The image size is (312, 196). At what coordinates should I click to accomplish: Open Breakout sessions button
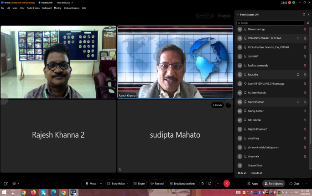(182, 184)
